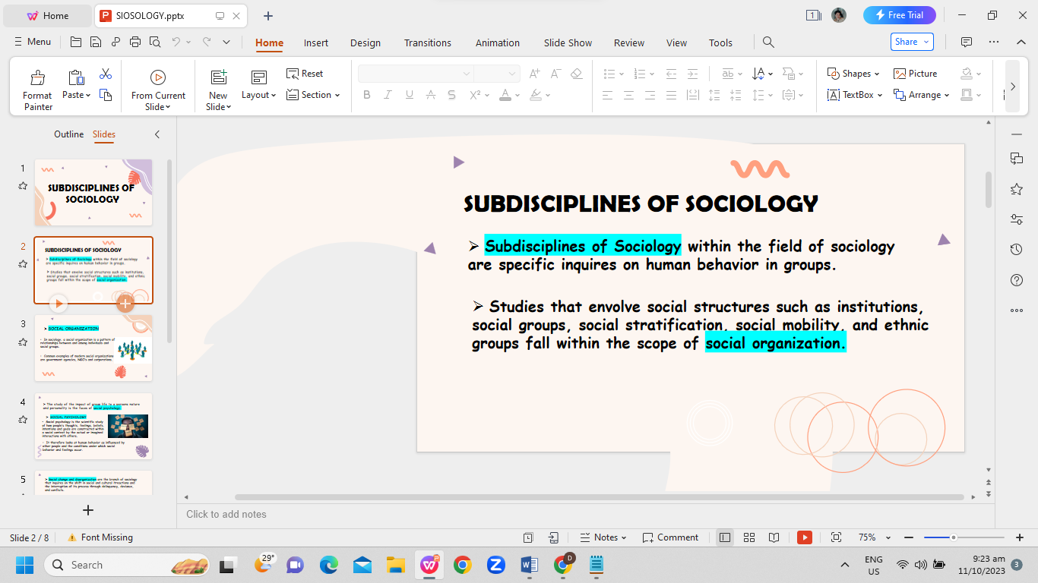Click the Paste clipboard icon
Screen dimensions: 1038x583
tap(76, 77)
